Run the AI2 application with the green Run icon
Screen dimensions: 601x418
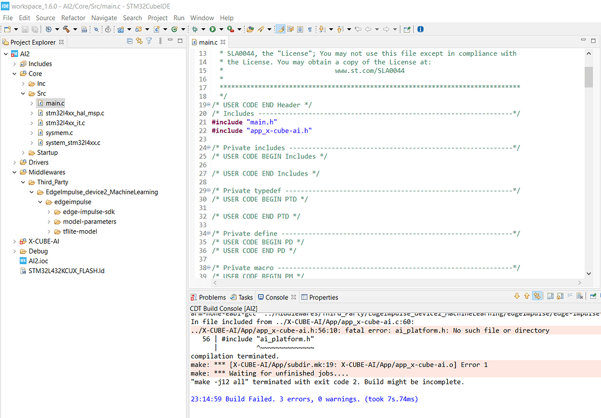pos(212,29)
